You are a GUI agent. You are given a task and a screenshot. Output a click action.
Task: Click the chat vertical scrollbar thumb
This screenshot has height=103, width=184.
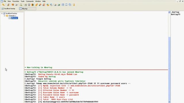pyautogui.click(x=169, y=69)
